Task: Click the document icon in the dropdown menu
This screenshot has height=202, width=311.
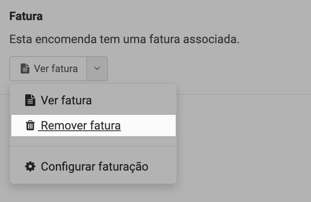Action: pyautogui.click(x=30, y=100)
